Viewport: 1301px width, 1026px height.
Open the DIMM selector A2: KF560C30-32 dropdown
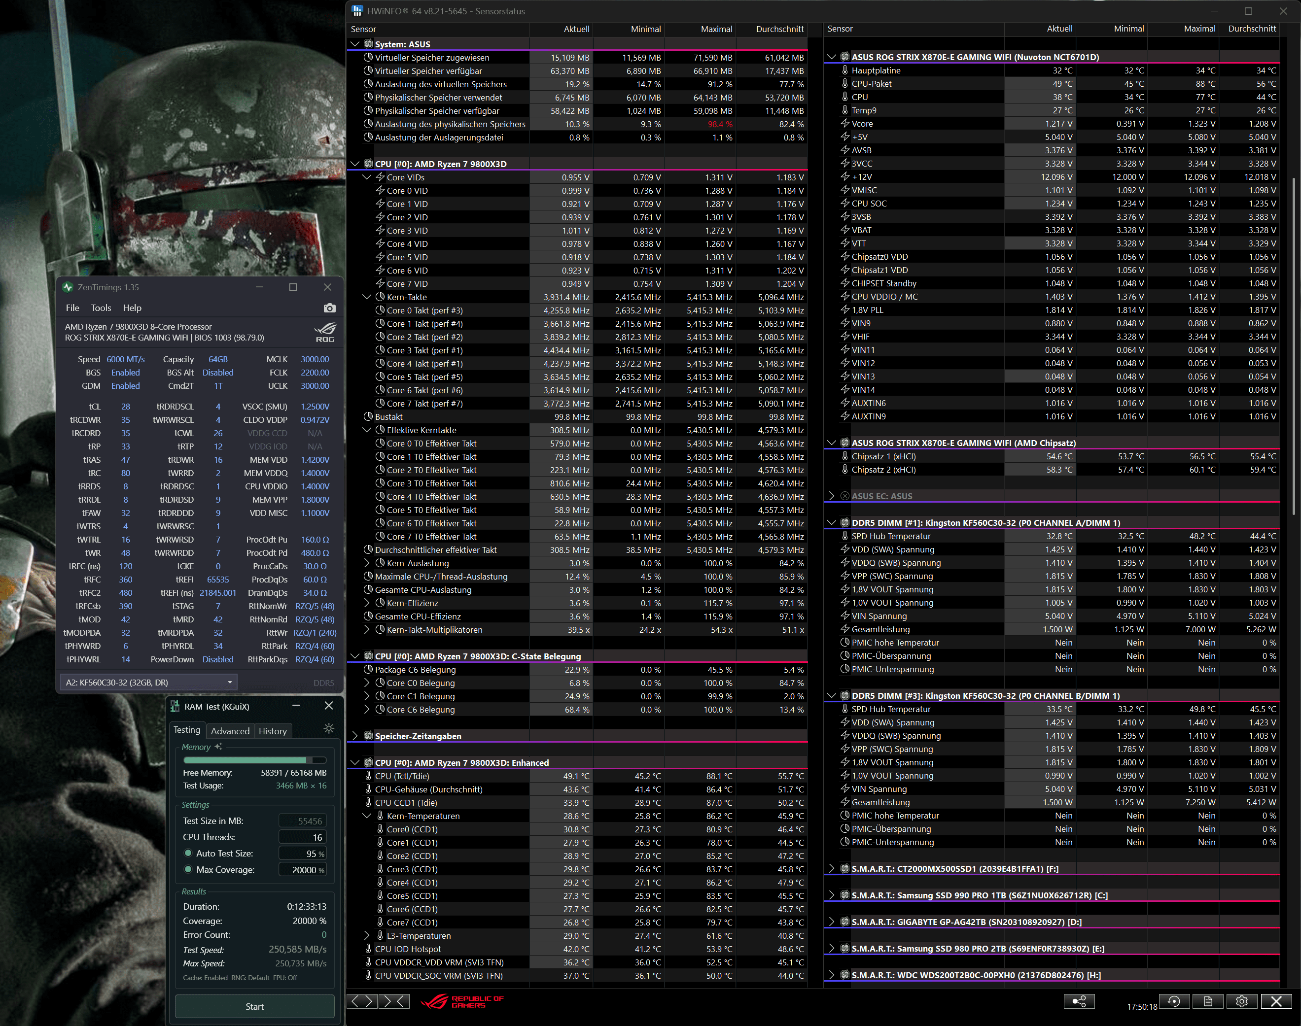[148, 682]
